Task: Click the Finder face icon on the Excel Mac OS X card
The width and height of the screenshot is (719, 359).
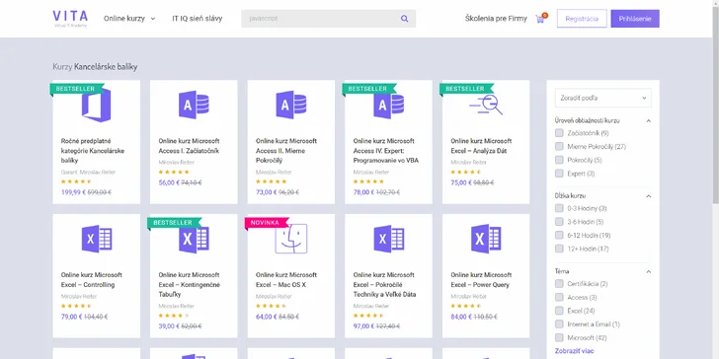Action: [290, 239]
